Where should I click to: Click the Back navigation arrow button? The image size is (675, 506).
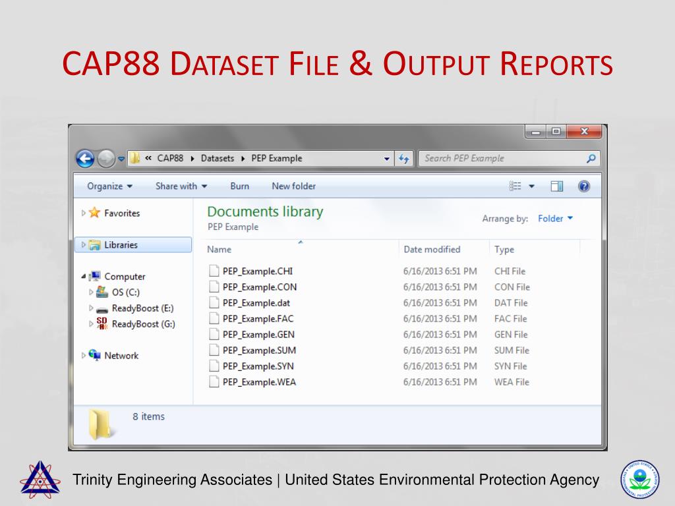(x=85, y=158)
